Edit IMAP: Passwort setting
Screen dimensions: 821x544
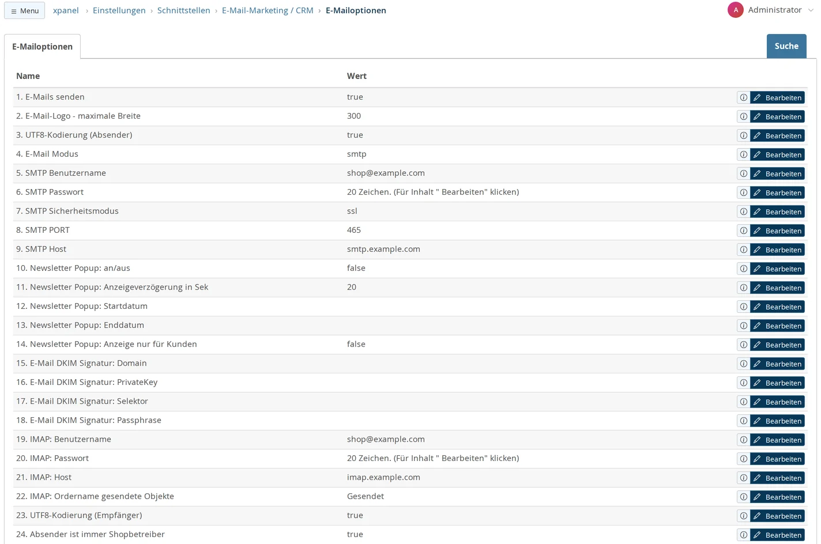click(777, 459)
